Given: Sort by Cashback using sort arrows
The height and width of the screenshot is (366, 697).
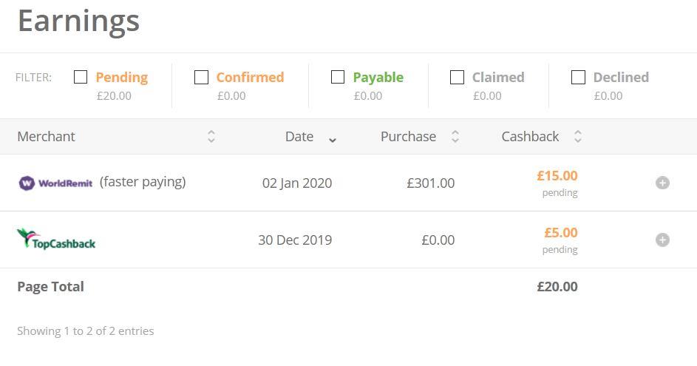Looking at the screenshot, I should 578,137.
